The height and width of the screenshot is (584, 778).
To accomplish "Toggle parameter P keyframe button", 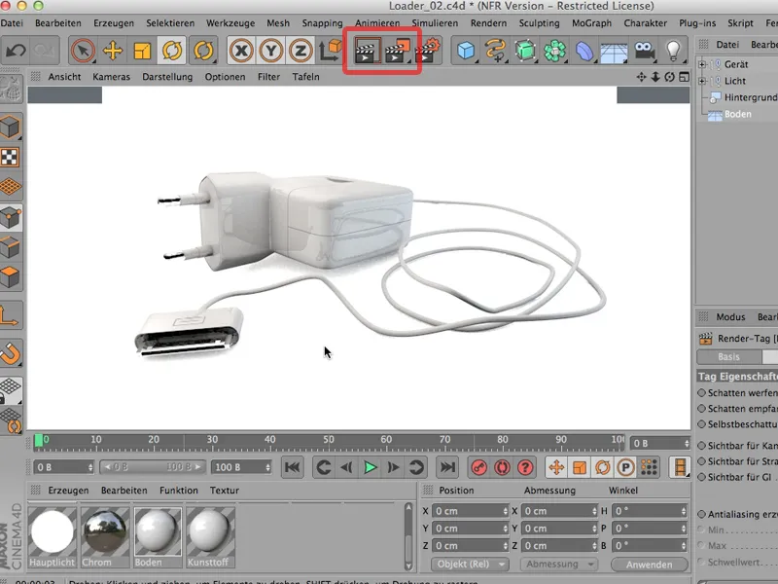I will coord(625,467).
